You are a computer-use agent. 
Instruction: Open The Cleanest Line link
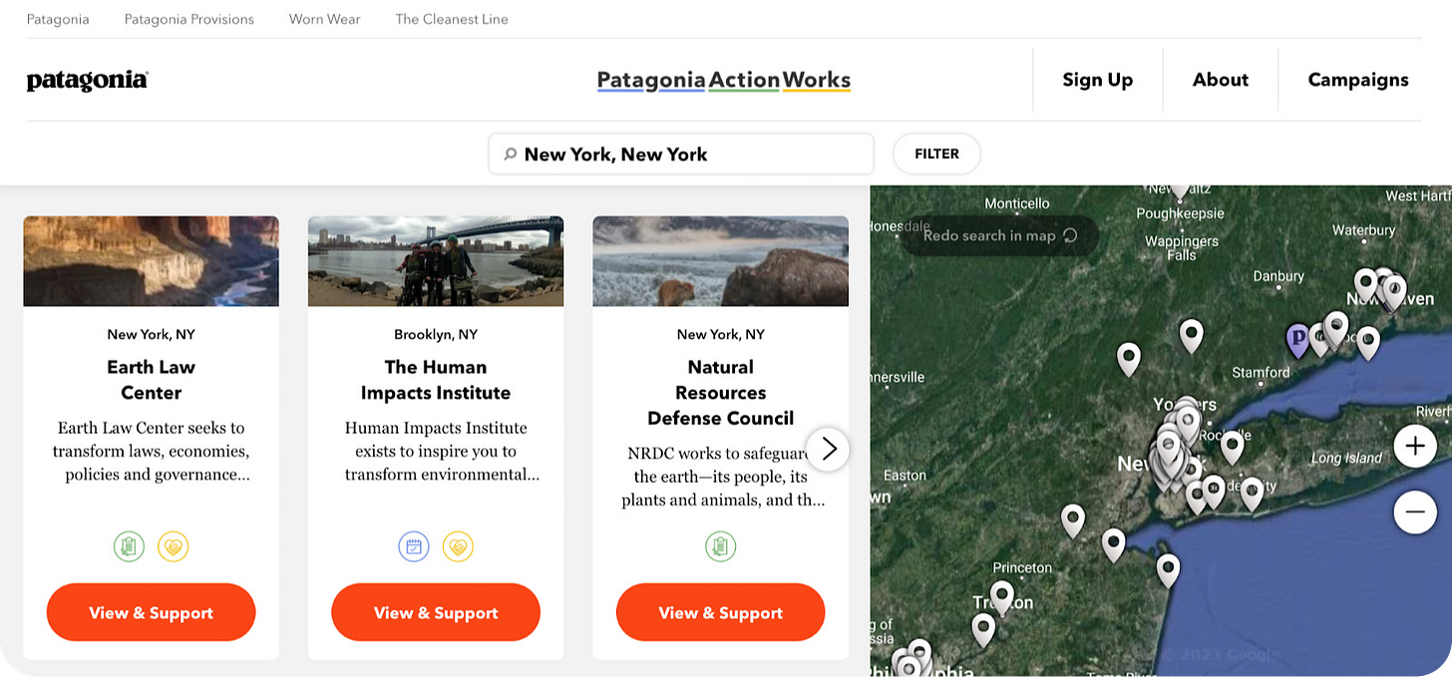[452, 19]
